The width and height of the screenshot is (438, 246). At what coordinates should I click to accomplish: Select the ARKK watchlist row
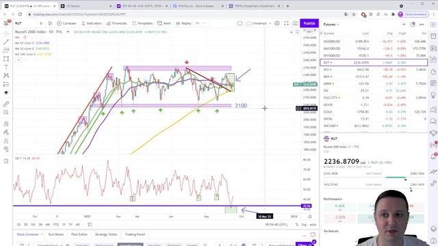click(374, 83)
